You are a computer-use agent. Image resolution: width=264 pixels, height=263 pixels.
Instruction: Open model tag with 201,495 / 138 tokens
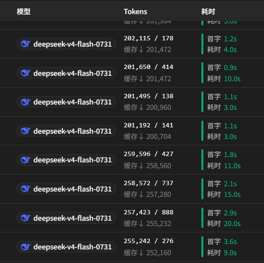click(66, 102)
